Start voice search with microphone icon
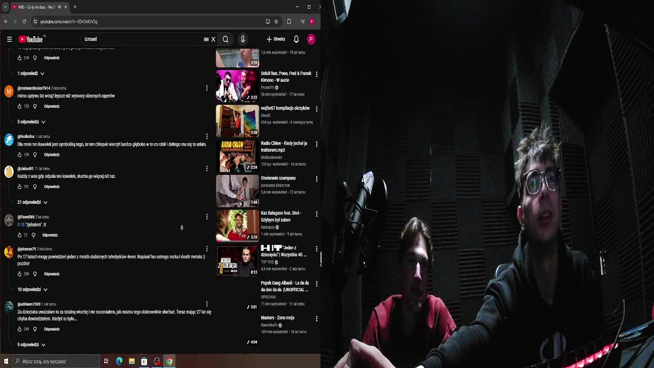 [243, 39]
